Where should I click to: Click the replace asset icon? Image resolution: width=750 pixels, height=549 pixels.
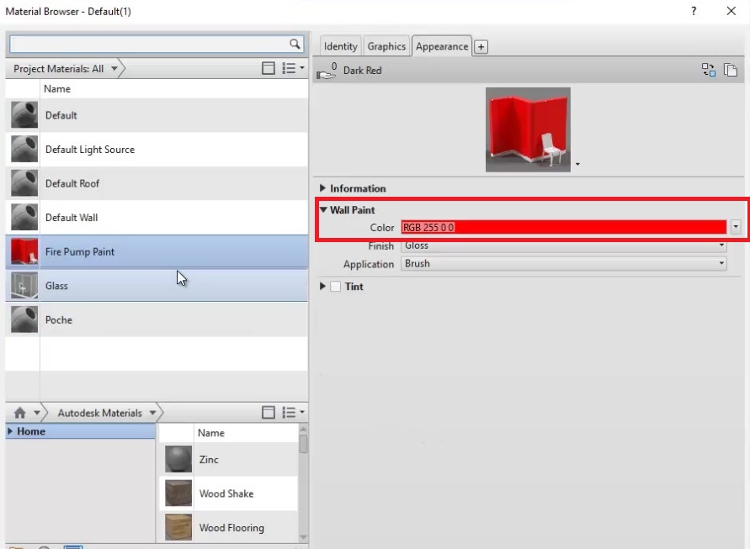709,71
